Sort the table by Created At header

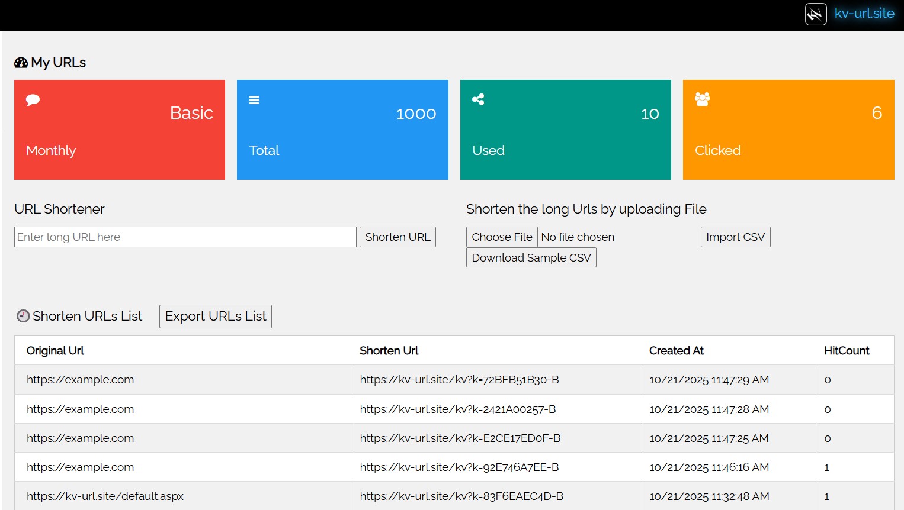pyautogui.click(x=676, y=350)
